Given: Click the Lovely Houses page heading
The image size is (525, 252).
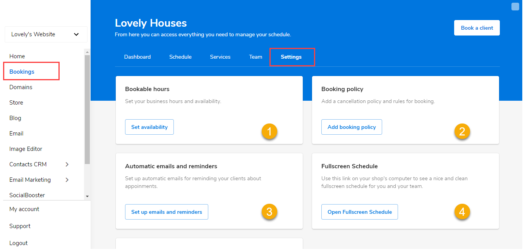Looking at the screenshot, I should coord(151,23).
